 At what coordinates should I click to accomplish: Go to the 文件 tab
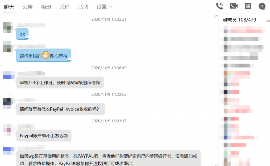65,7
